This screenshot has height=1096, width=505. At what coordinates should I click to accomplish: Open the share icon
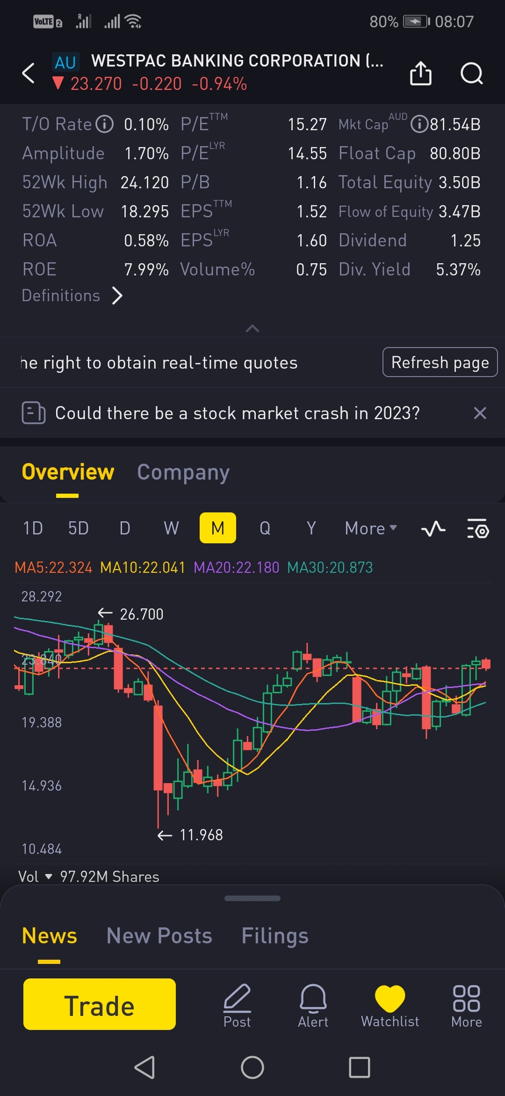420,73
